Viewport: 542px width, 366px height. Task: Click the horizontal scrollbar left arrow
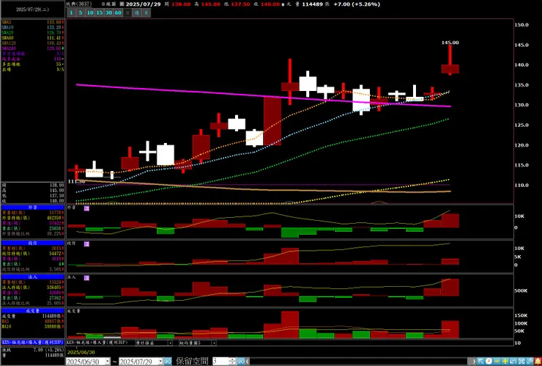pos(247,361)
